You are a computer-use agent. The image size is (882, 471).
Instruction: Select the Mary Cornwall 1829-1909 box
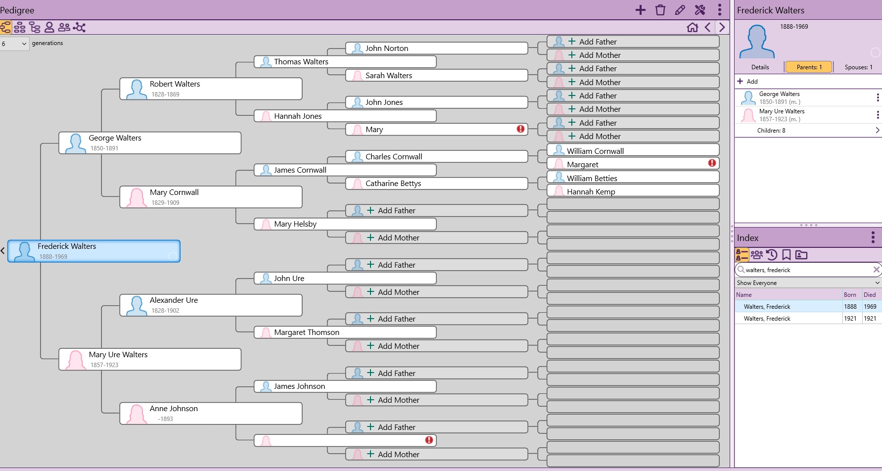(211, 197)
